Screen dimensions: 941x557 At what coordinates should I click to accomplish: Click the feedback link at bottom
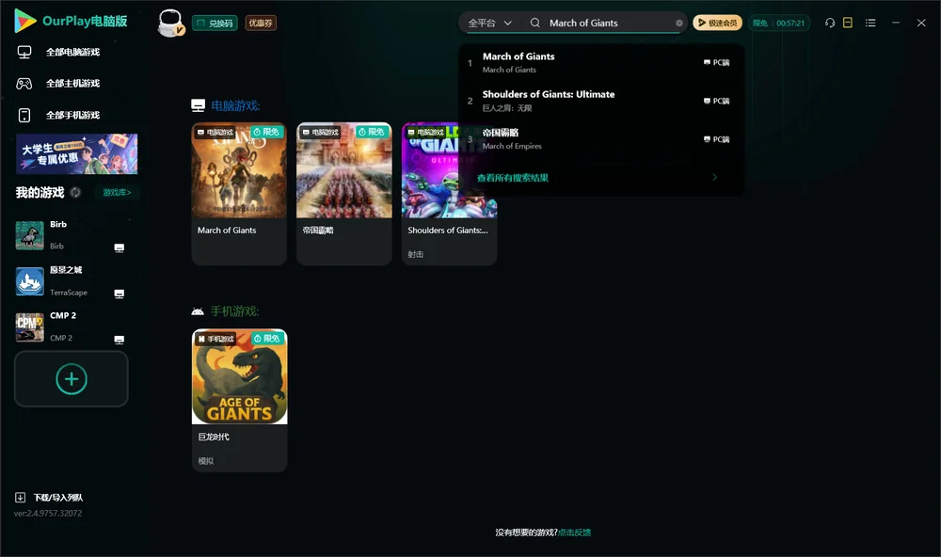574,533
